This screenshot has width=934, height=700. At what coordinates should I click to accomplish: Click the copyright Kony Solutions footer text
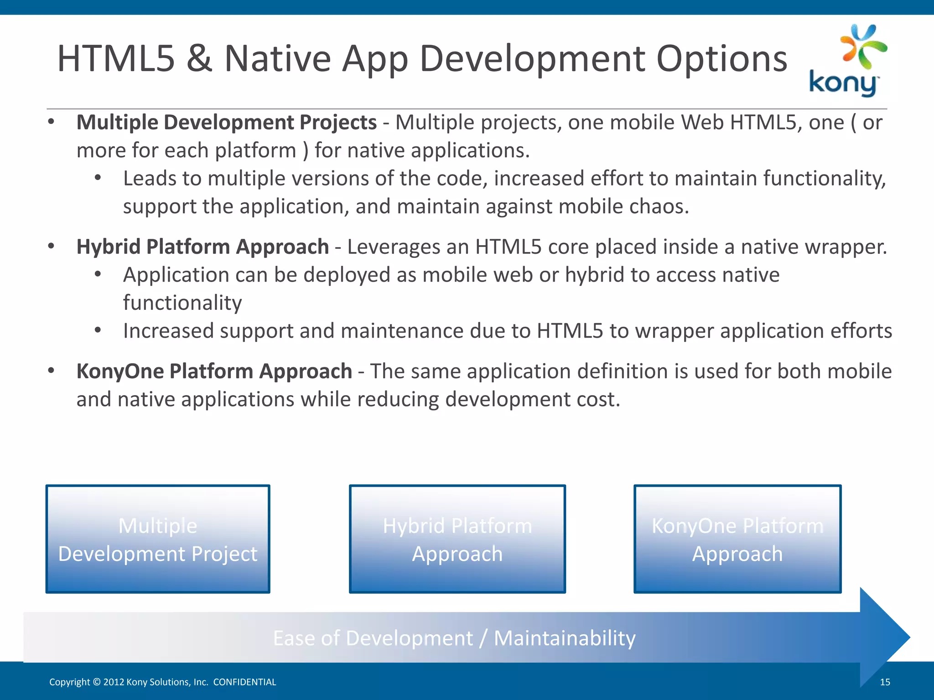click(129, 682)
